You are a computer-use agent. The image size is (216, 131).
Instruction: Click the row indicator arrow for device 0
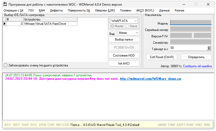(4, 24)
